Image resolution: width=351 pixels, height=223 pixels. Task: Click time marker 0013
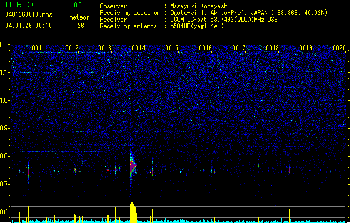(105, 47)
